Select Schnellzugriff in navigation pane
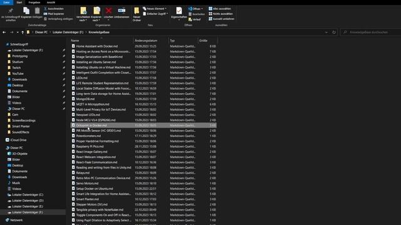Viewport: 401px width, 225px height. (x=17, y=44)
